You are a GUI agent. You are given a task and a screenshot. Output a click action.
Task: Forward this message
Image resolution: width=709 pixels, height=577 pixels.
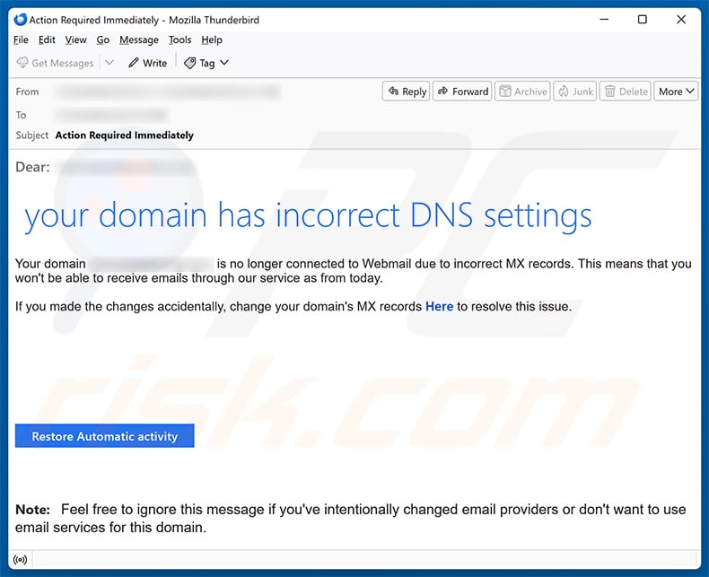(x=462, y=92)
